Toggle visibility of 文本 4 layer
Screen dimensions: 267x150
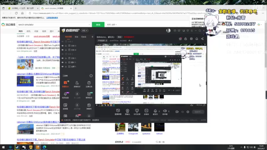pos(62,50)
